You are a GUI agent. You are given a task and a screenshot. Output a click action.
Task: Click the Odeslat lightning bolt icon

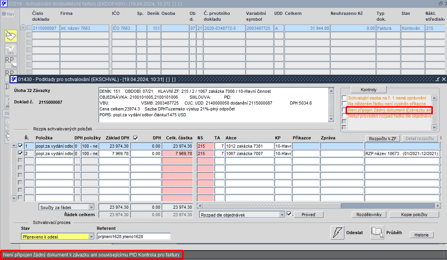point(337,233)
